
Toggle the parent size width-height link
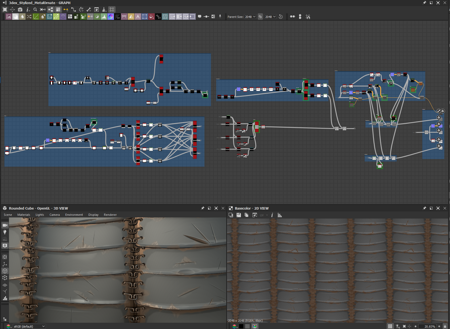pos(260,17)
